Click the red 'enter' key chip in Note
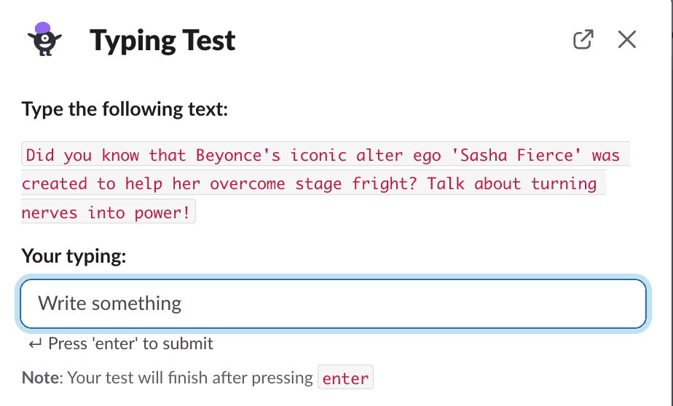673x406 pixels. pos(345,378)
